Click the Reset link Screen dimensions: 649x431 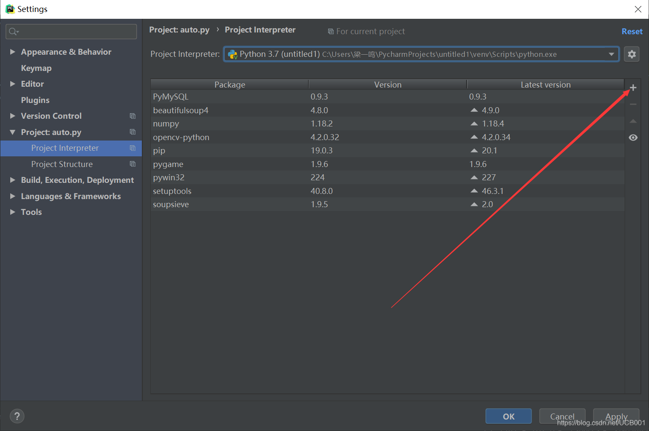(632, 31)
